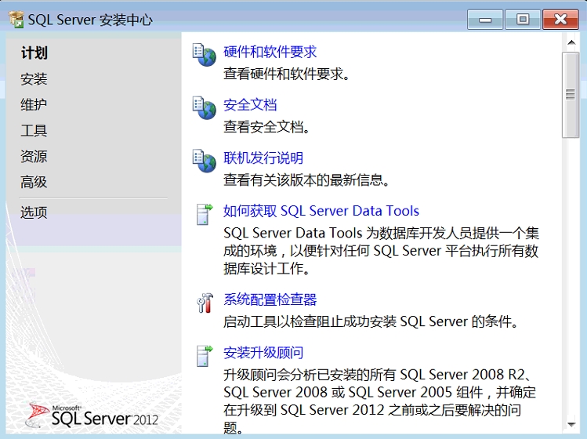Switch to the 维护 section
Screen dimensions: 587x439
click(x=34, y=105)
